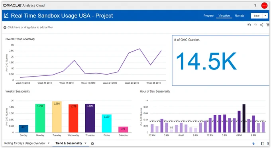Click the plus icon to add a filter

pyautogui.click(x=5, y=28)
